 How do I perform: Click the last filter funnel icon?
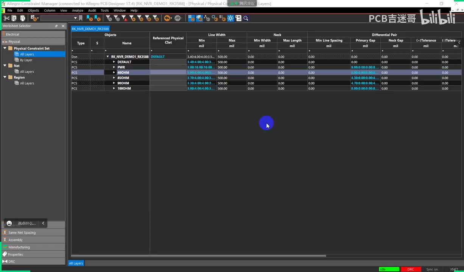[155, 18]
